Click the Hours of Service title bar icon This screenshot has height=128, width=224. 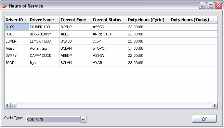4,6
